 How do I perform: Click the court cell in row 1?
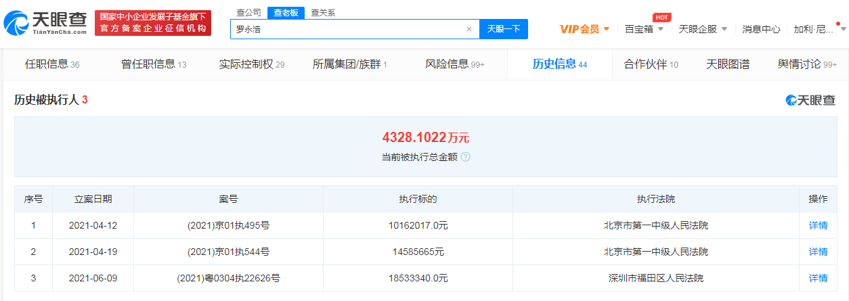pyautogui.click(x=655, y=225)
